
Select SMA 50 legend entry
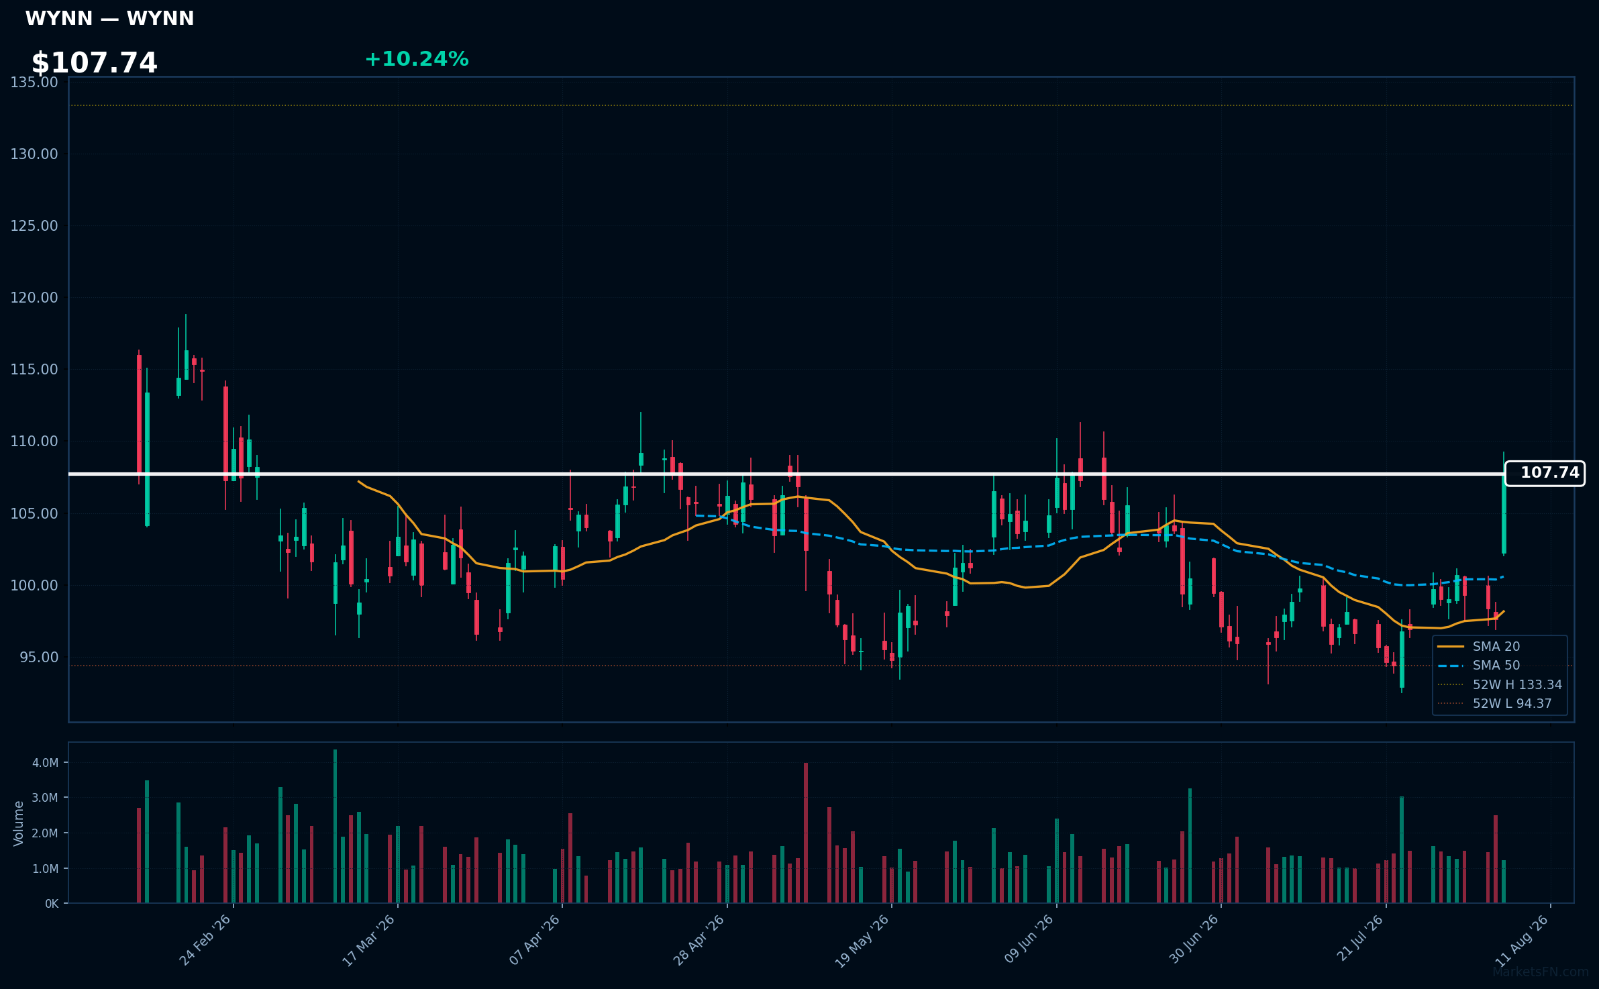tap(1479, 665)
